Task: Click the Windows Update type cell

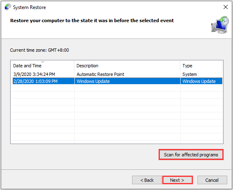Action: [199, 81]
